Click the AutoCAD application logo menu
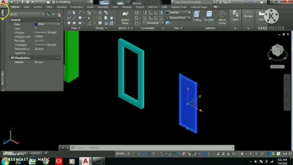Viewport: 293px width, 165px height. point(4,2)
